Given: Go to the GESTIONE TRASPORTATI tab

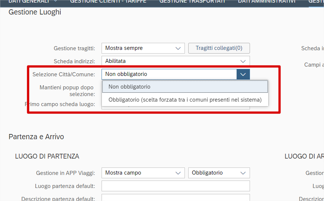Looking at the screenshot, I should click(192, 1).
